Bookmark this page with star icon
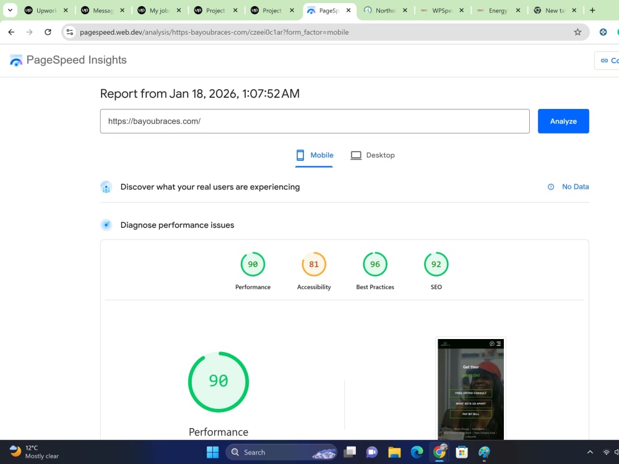 [x=578, y=32]
